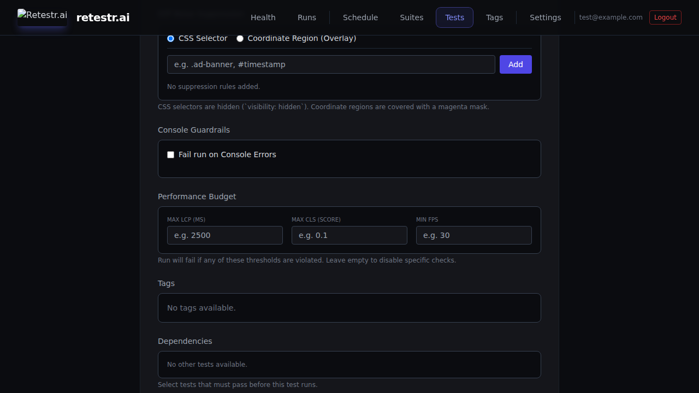
Task: Click the MIN FPS input box
Action: (x=473, y=235)
